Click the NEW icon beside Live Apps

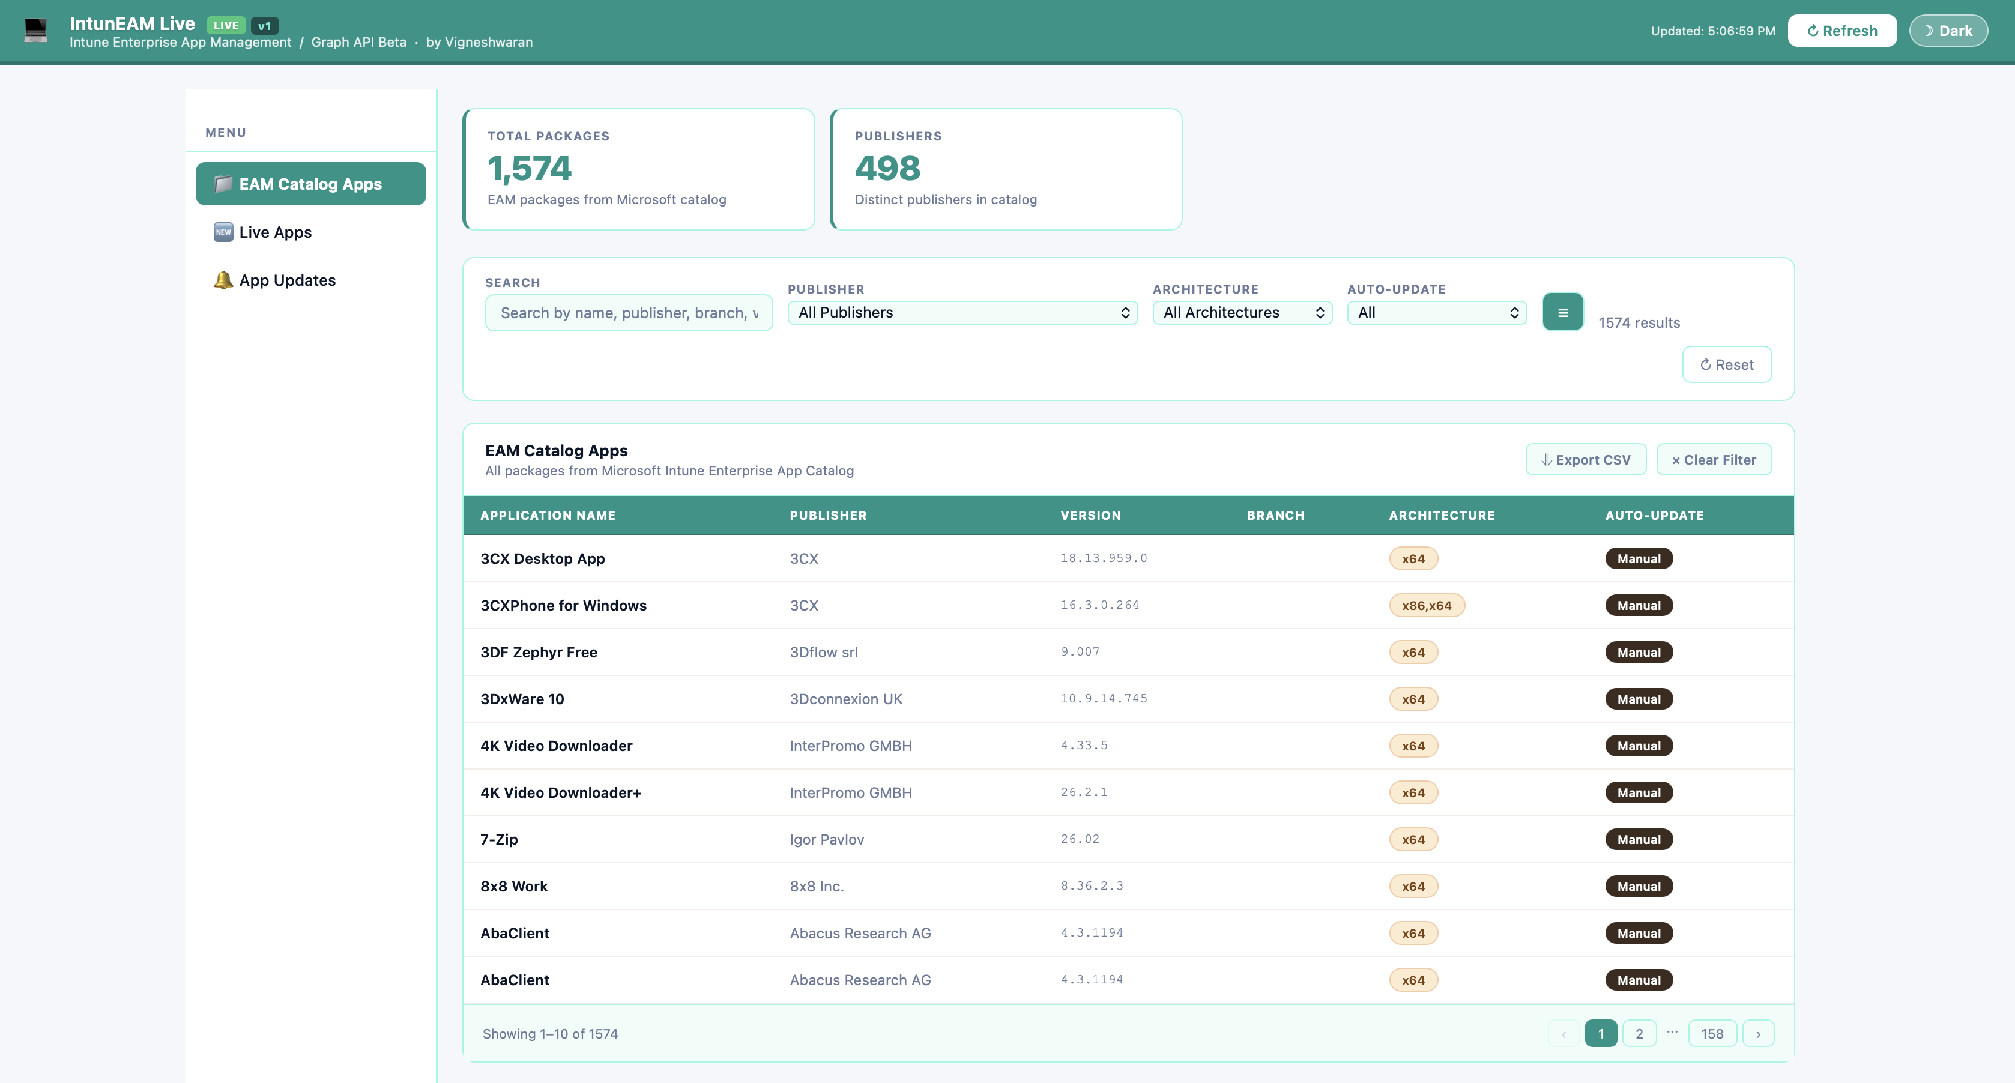pos(223,232)
